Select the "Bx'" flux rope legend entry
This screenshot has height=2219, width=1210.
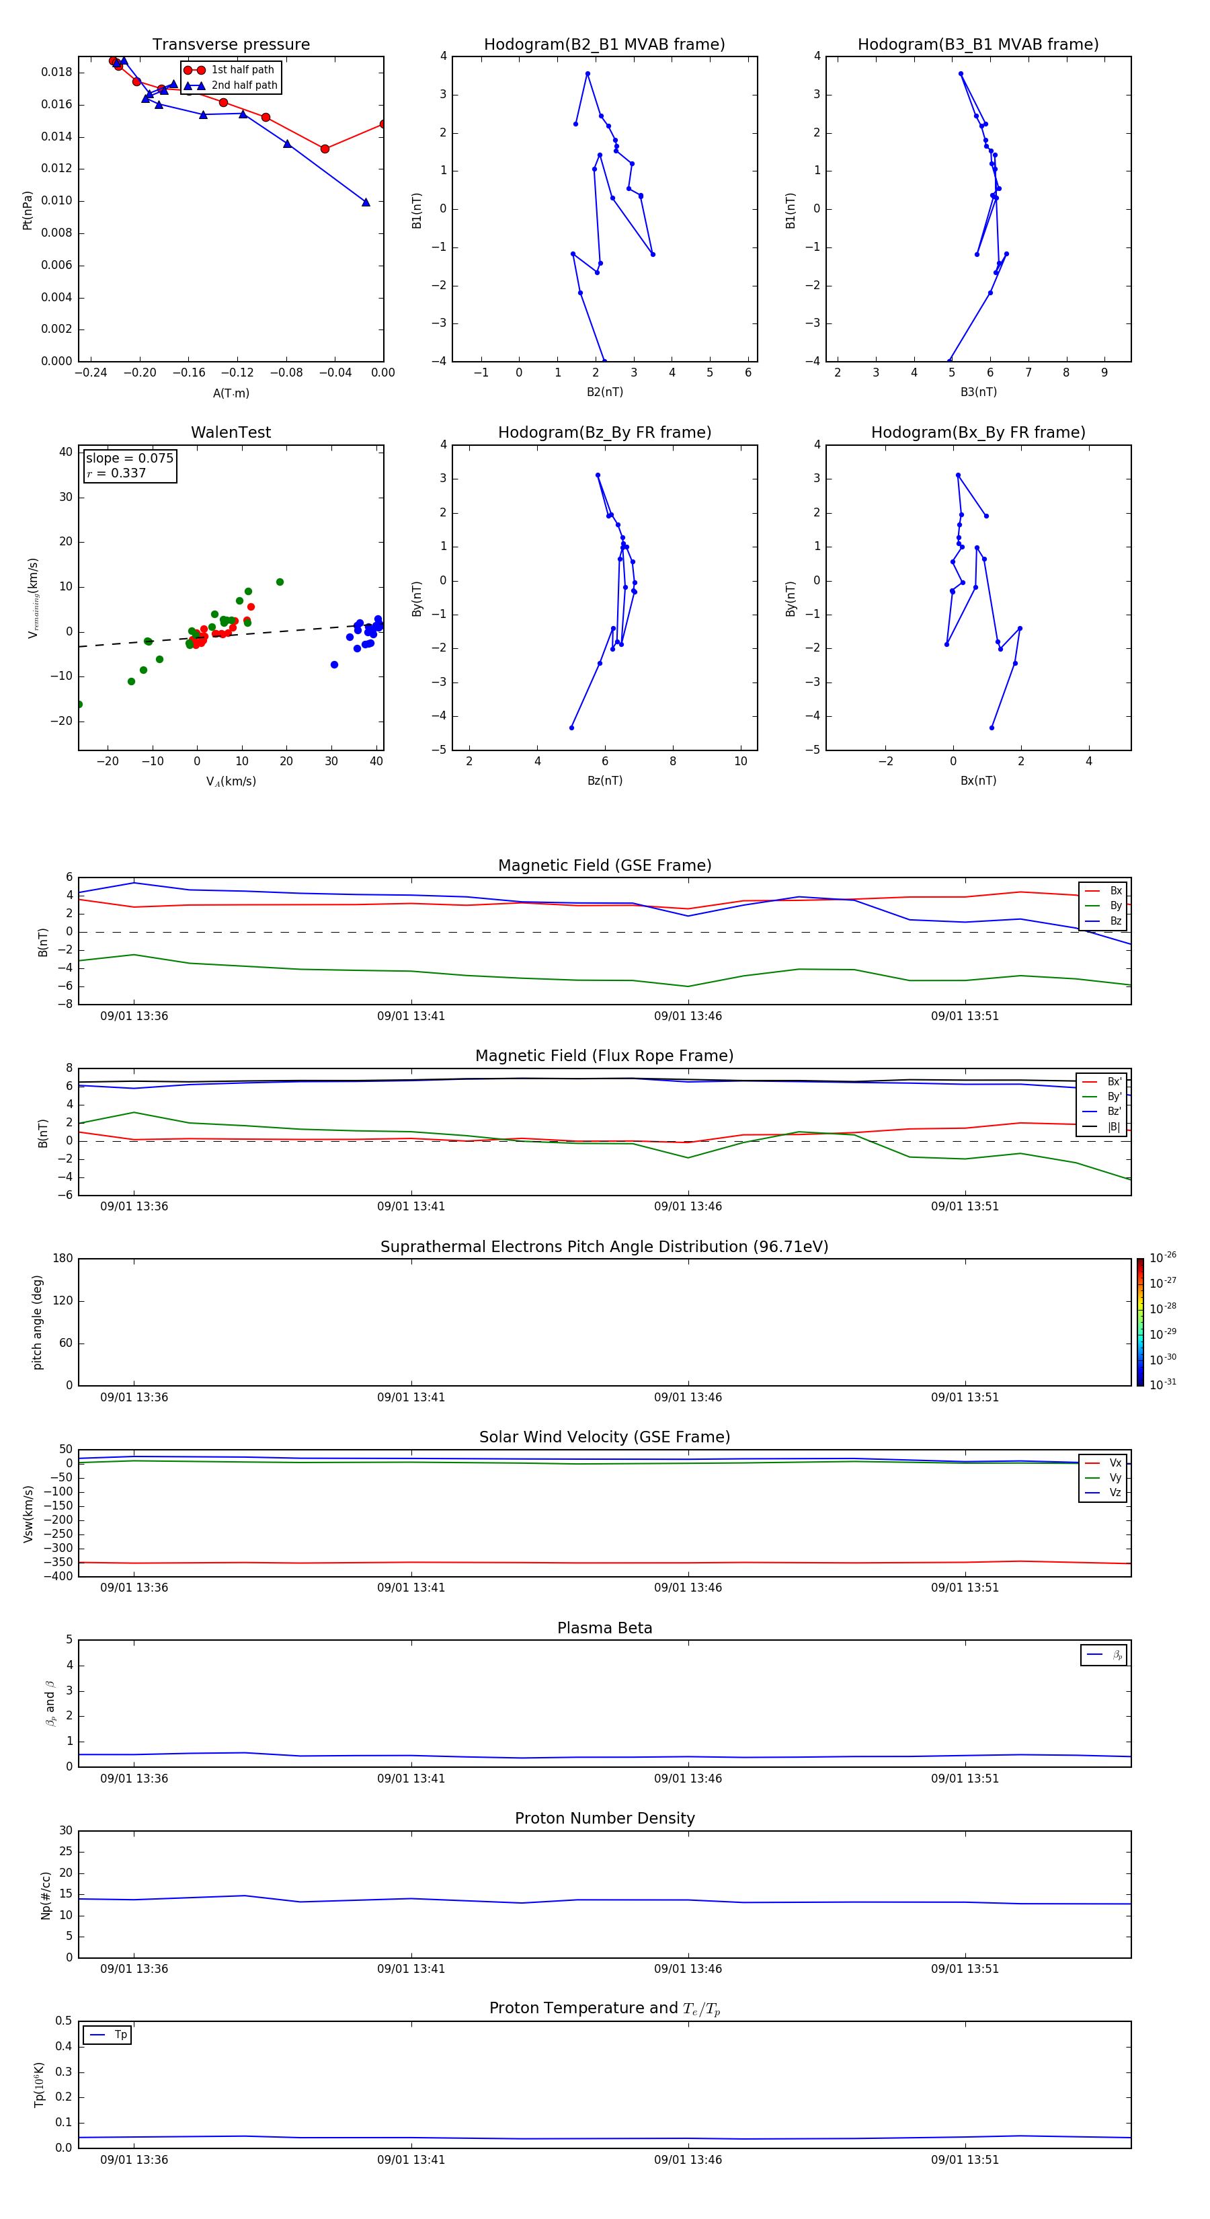coord(1102,1082)
